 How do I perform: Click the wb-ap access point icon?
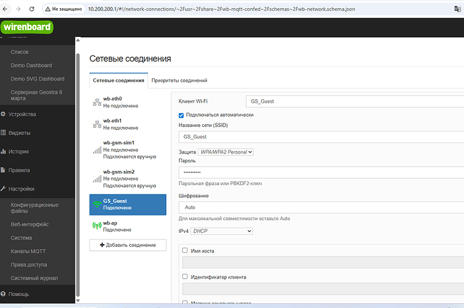click(97, 226)
